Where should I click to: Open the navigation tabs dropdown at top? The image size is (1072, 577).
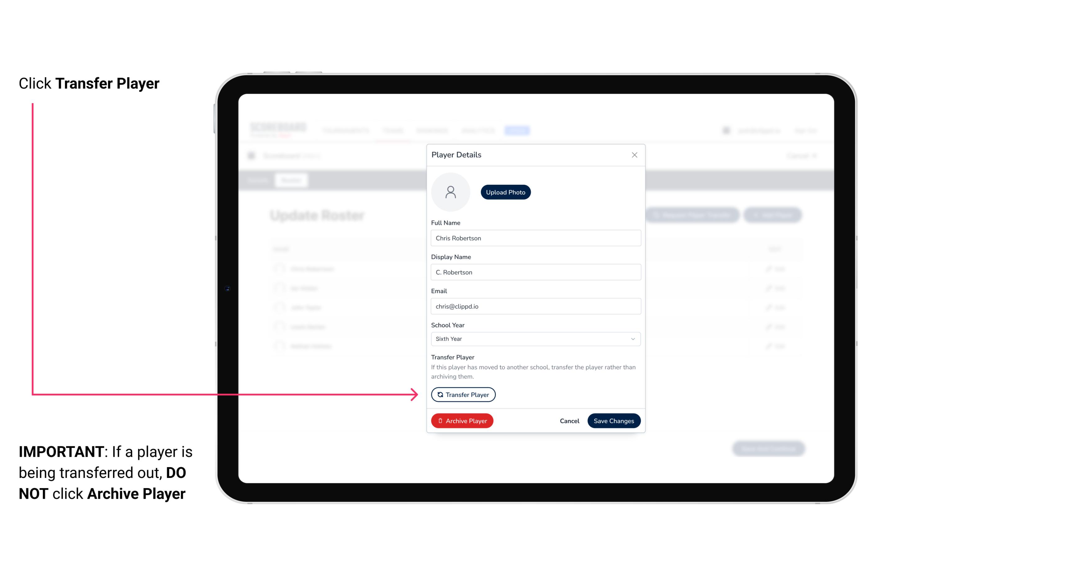click(518, 130)
